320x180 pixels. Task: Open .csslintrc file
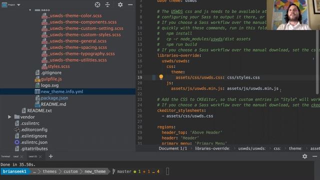pyautogui.click(x=30, y=123)
